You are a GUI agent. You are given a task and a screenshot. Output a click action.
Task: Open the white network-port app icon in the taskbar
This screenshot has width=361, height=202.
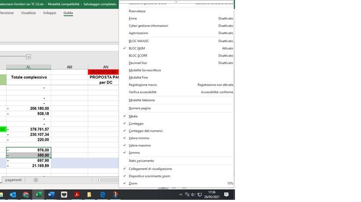[x=64, y=195]
